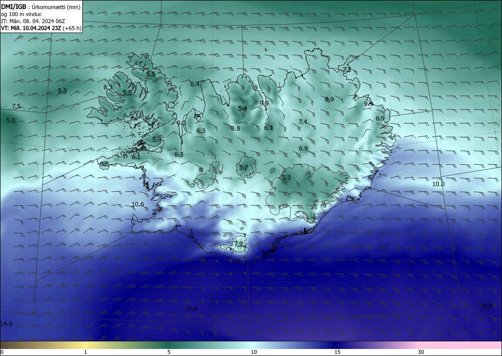Click the 15.9 value in the southeast corner

tap(486, 306)
